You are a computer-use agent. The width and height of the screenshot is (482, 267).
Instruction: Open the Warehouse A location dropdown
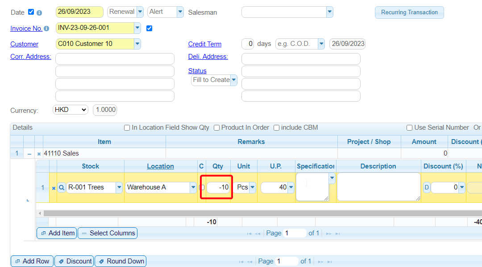[193, 188]
